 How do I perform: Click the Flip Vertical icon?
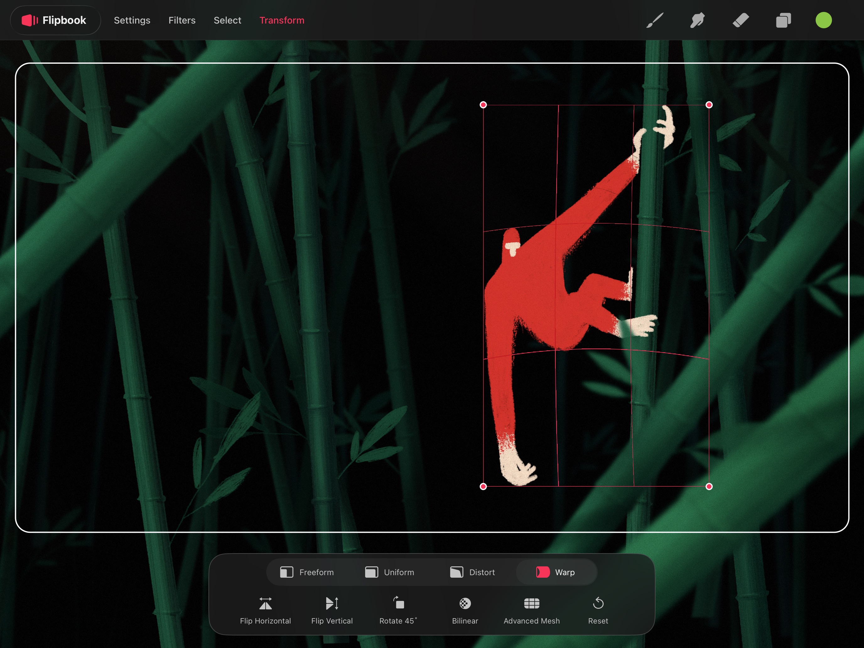(332, 603)
